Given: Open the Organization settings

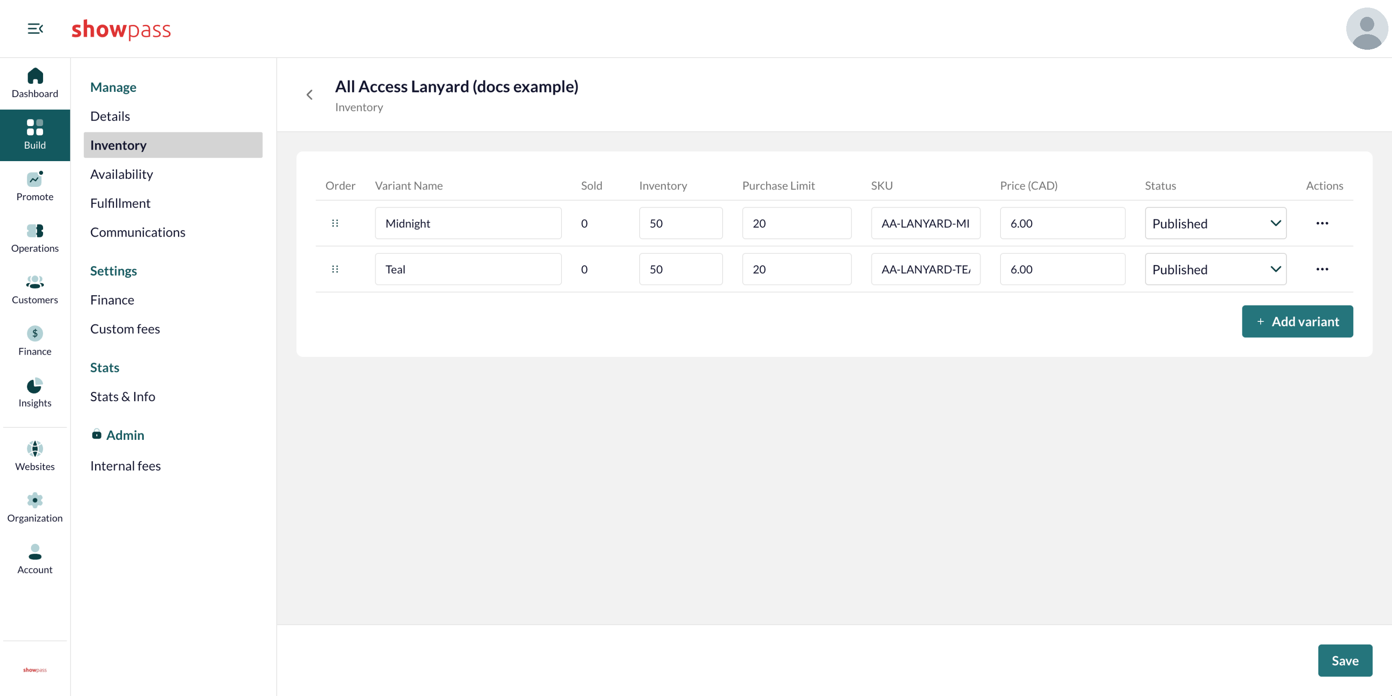Looking at the screenshot, I should [x=35, y=508].
